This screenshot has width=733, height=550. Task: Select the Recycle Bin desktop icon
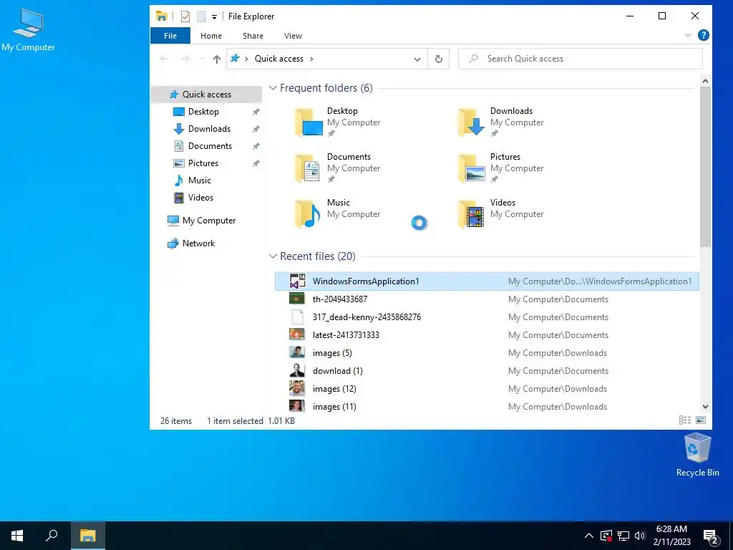pos(697,455)
